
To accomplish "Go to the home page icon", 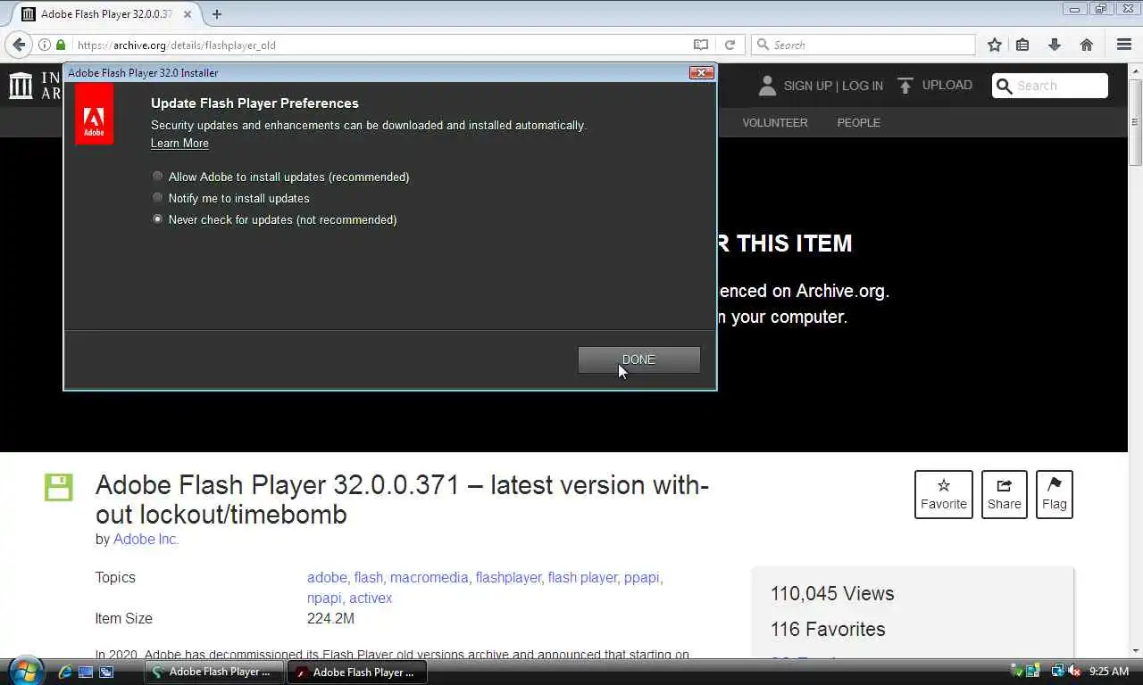I will tap(1087, 45).
